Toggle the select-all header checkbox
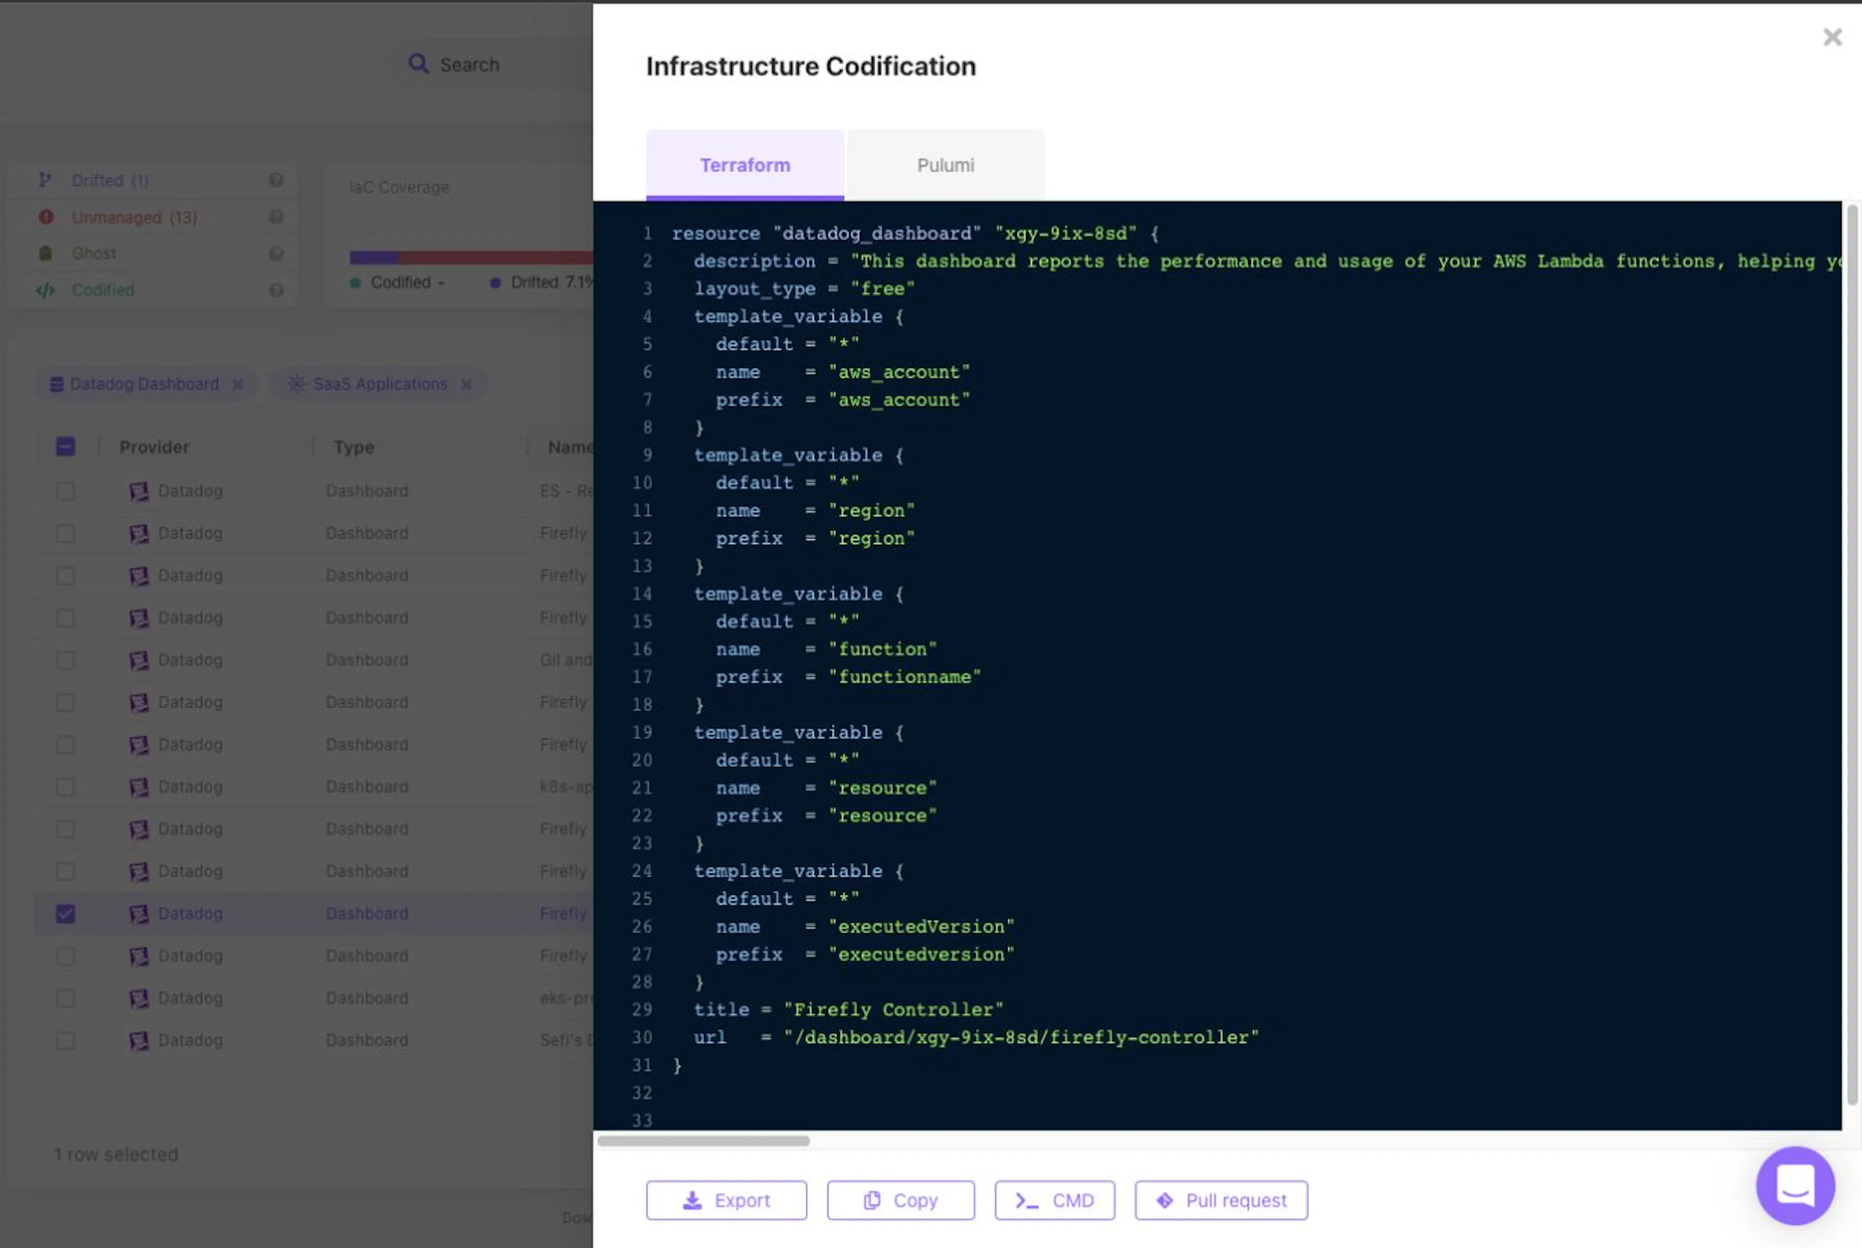Image resolution: width=1862 pixels, height=1248 pixels. tap(65, 447)
